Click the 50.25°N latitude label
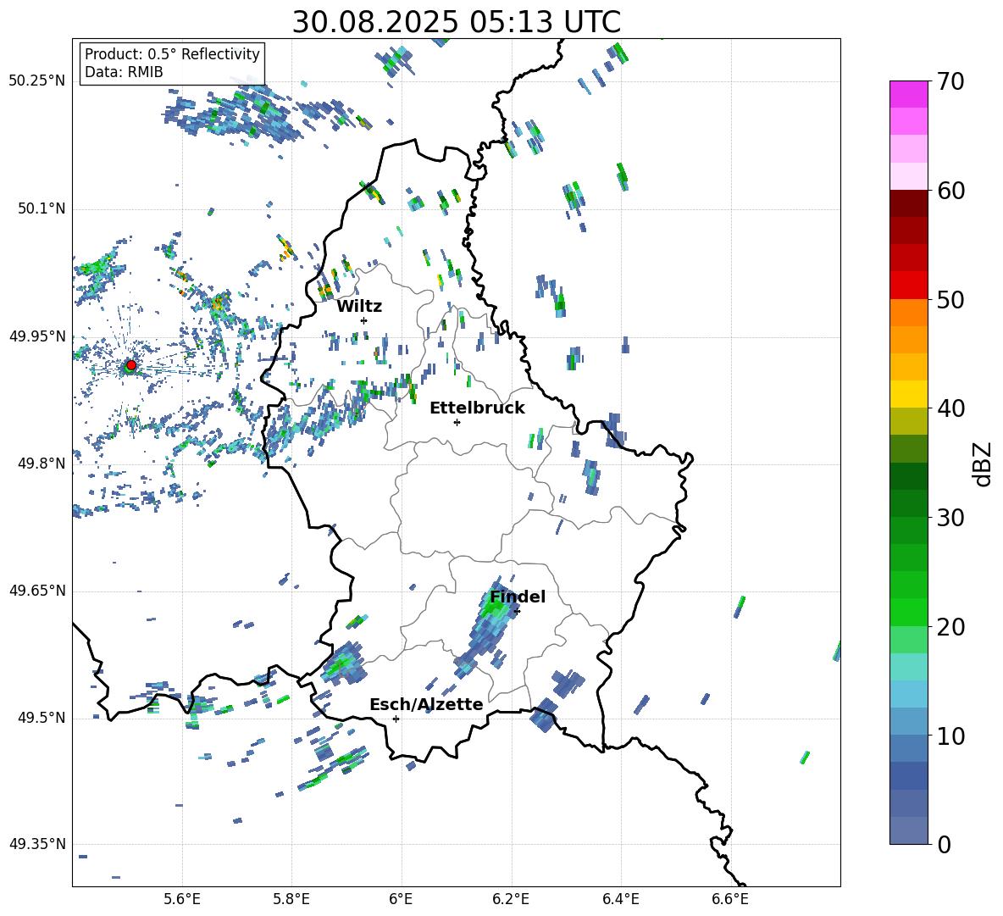This screenshot has height=916, width=1003. pyautogui.click(x=37, y=81)
